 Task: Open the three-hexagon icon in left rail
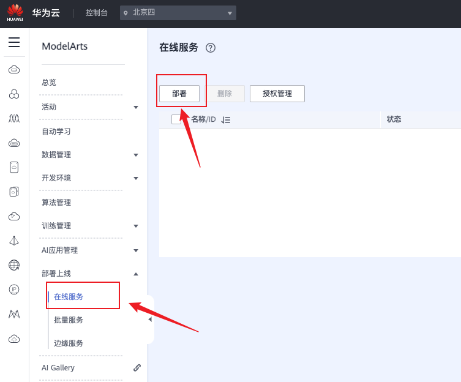[x=13, y=94]
